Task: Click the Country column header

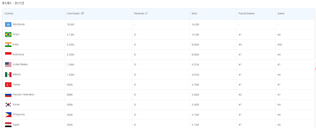Action: tap(9, 13)
